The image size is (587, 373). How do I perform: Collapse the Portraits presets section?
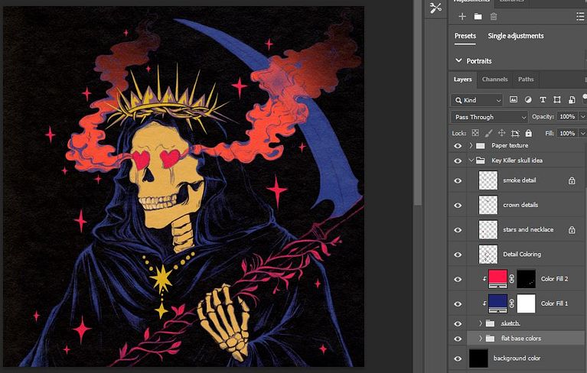[459, 60]
